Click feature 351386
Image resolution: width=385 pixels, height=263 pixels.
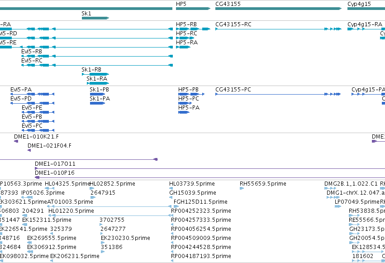[x=102, y=252]
